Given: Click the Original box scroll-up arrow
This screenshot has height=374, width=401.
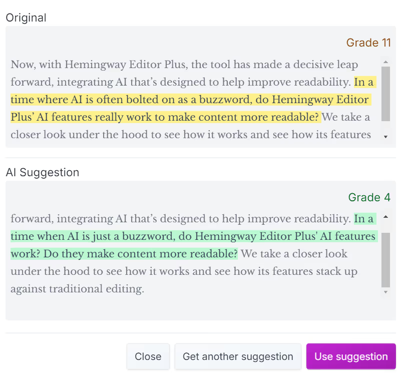Looking at the screenshot, I should 385,62.
